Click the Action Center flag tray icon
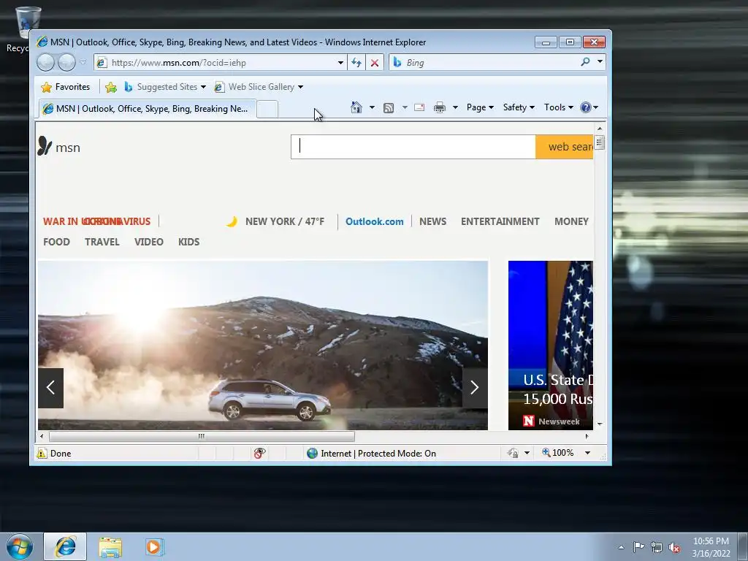The height and width of the screenshot is (561, 748). tap(638, 546)
